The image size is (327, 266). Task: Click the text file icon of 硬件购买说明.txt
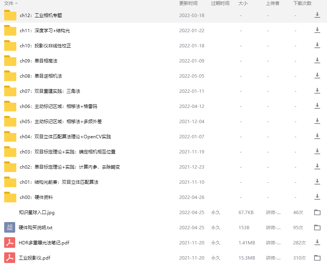tap(10, 227)
